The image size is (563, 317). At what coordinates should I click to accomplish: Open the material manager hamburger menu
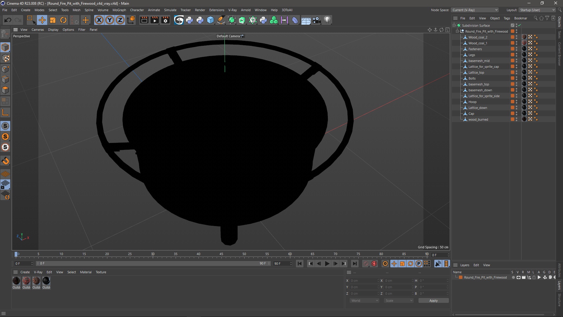pyautogui.click(x=16, y=272)
